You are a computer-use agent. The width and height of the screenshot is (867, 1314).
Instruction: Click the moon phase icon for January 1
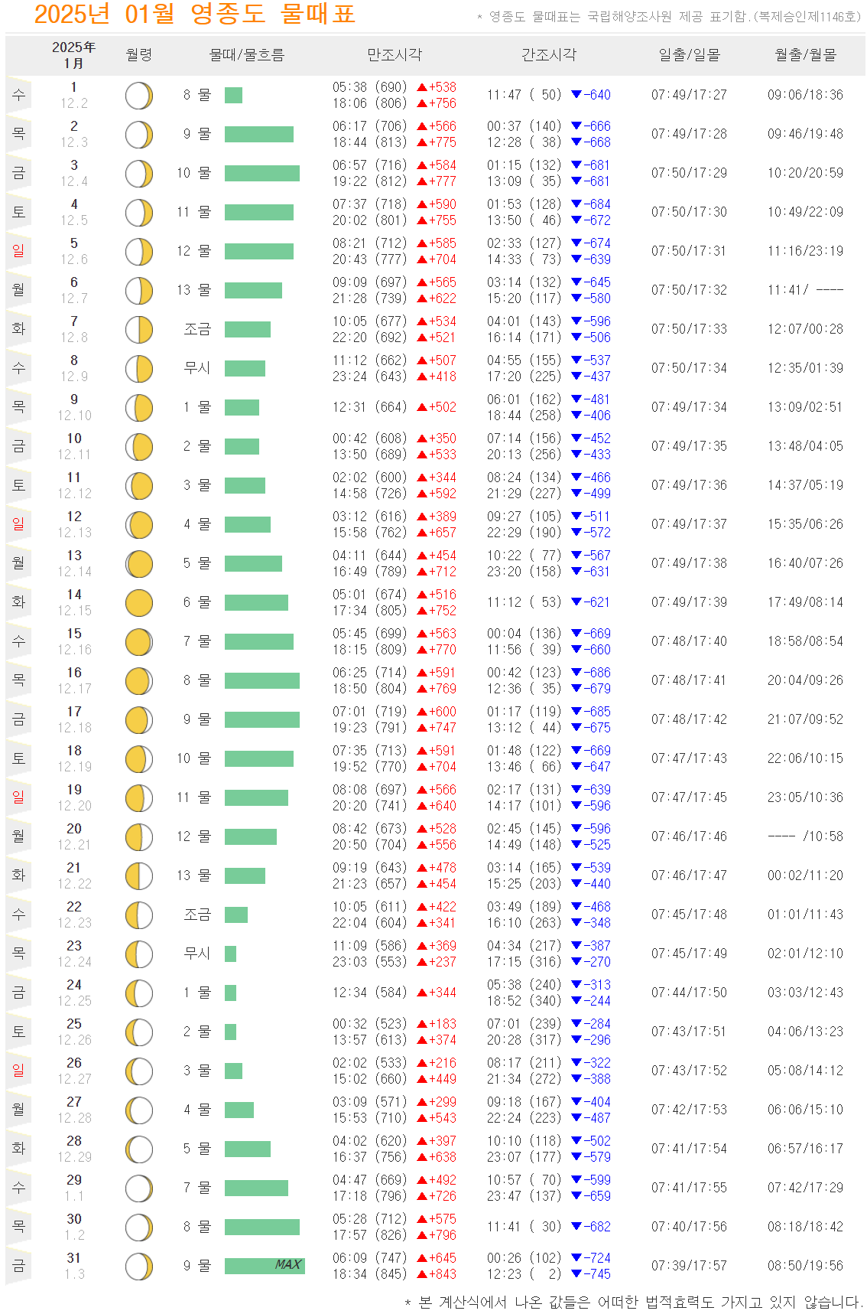pos(139,96)
